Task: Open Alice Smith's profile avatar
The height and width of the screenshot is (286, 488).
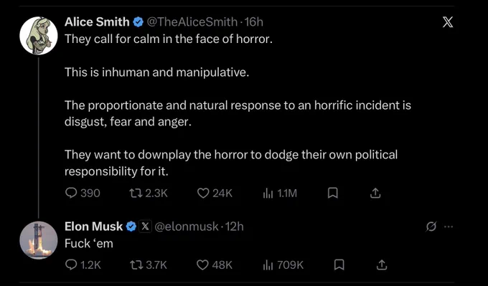Action: pyautogui.click(x=39, y=35)
